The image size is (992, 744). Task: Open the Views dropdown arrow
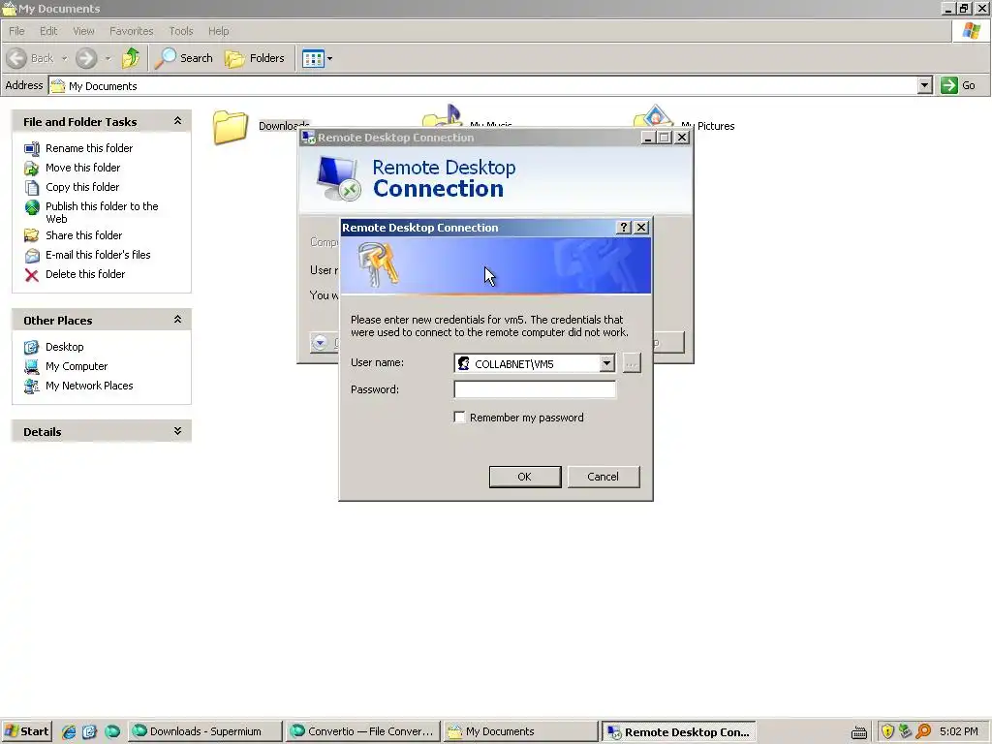[x=329, y=59]
